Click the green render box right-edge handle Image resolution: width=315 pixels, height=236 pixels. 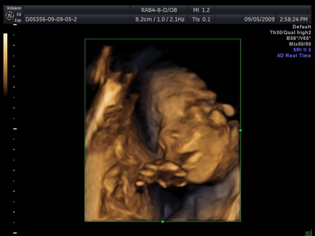coord(240,131)
